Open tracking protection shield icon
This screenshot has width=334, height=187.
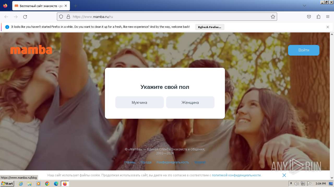click(x=61, y=17)
